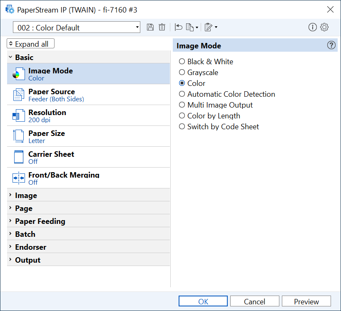
Task: Close the PaperStream IP dialog
Action: 330,9
